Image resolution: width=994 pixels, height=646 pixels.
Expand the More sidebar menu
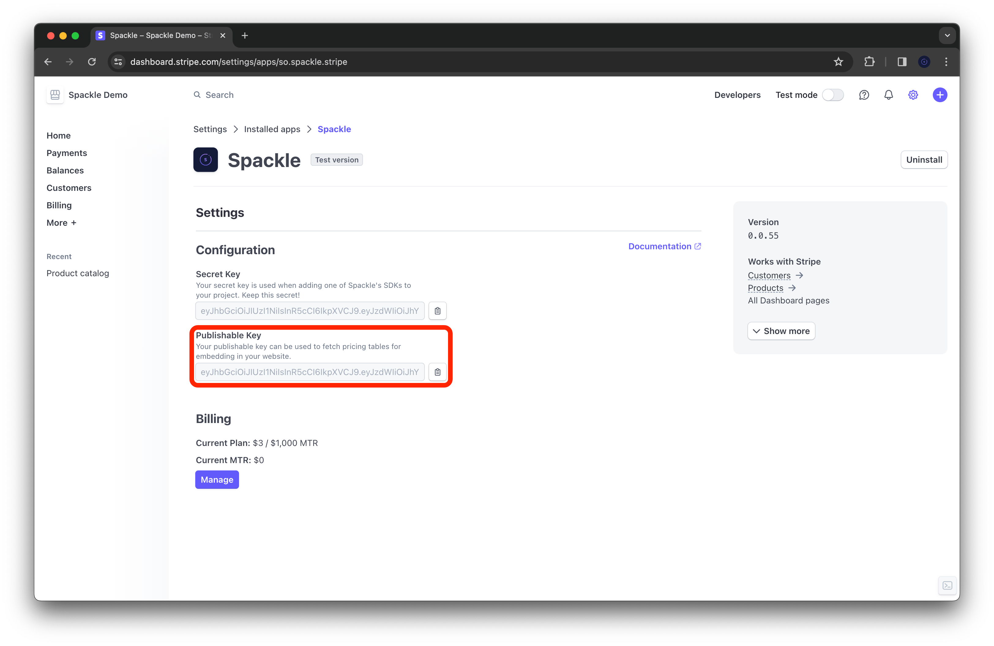click(x=62, y=222)
